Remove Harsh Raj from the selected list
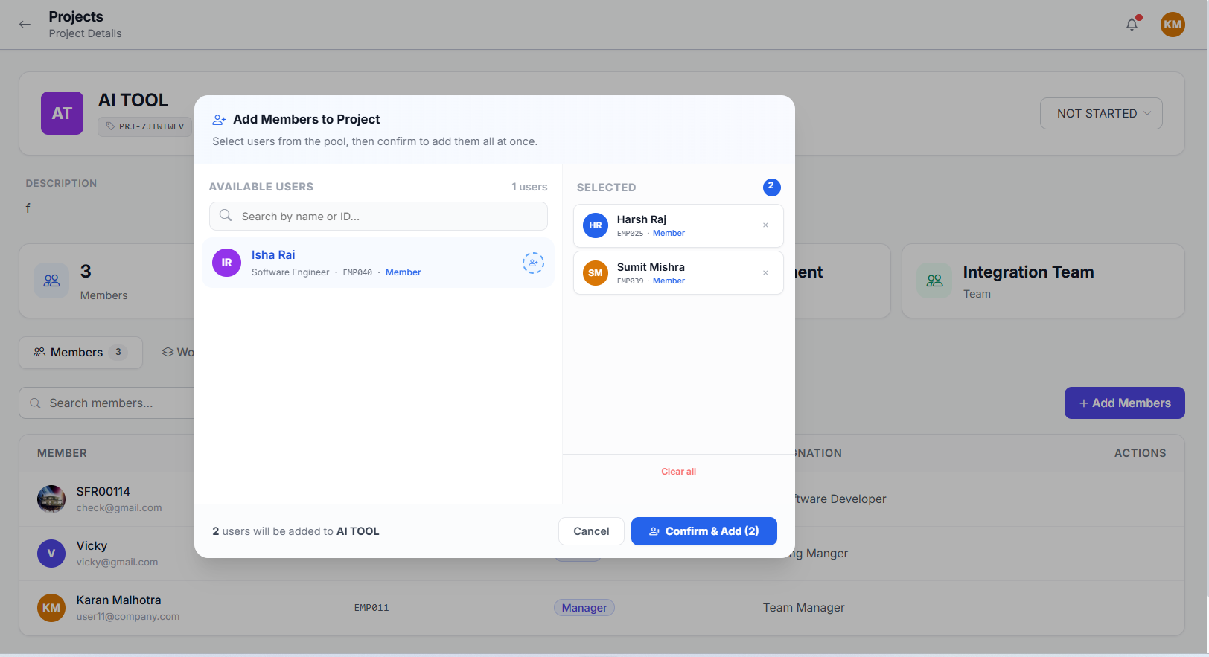1209x657 pixels. 765,225
